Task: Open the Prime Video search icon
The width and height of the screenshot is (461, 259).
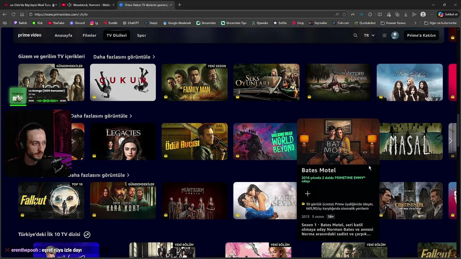Action: pos(355,35)
